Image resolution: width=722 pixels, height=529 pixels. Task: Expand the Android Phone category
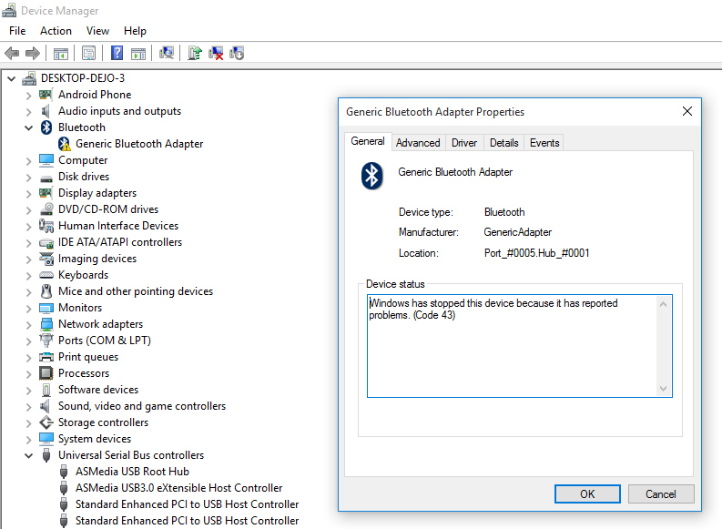pos(28,96)
